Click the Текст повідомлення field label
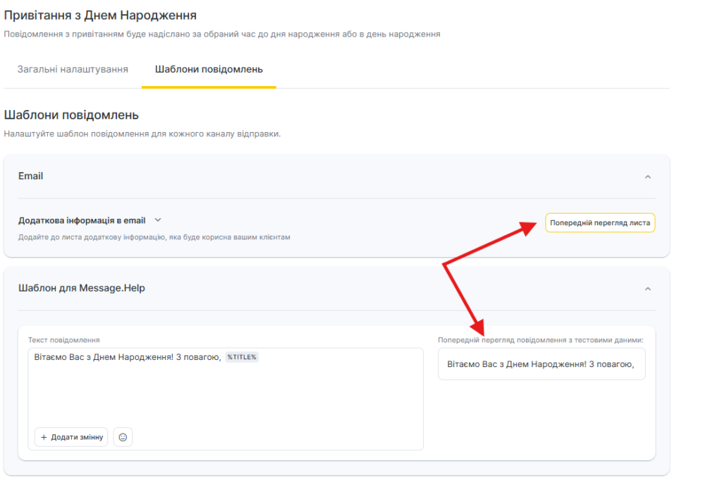Image resolution: width=722 pixels, height=492 pixels. click(64, 340)
